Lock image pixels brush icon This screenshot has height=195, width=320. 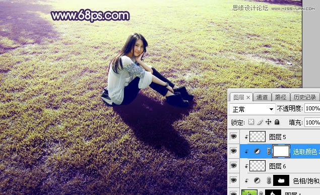(x=260, y=122)
